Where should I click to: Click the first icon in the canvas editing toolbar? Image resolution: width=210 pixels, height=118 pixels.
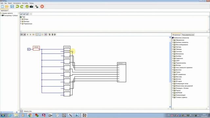tap(22, 34)
